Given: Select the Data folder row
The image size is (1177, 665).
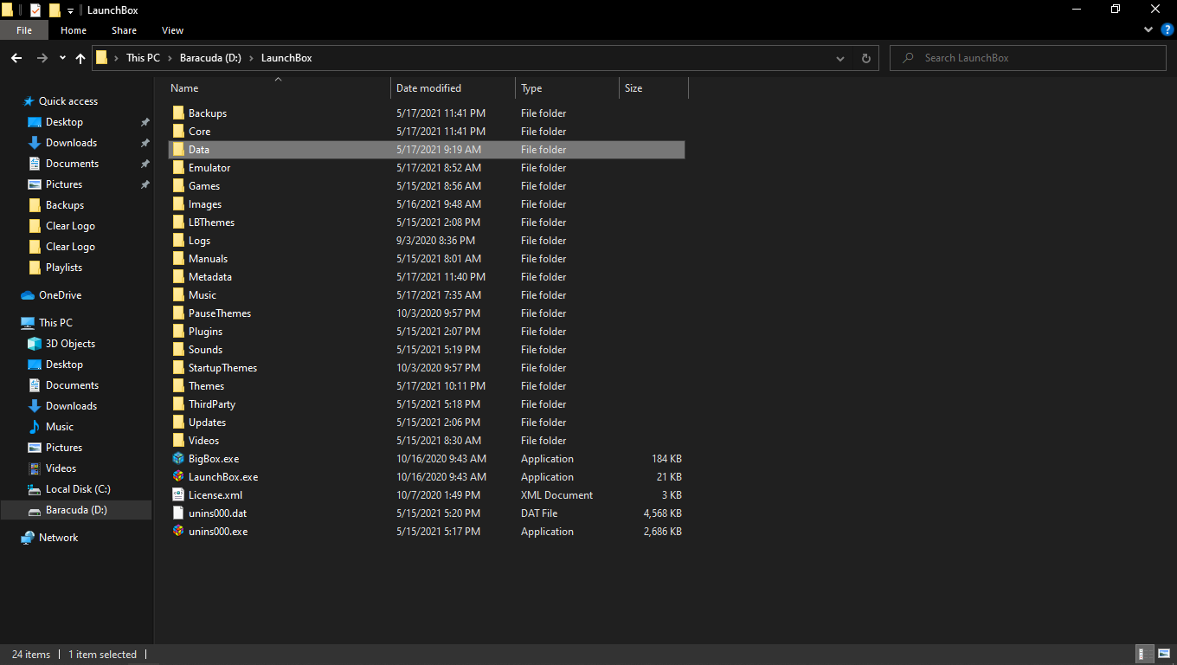Looking at the screenshot, I should pyautogui.click(x=426, y=150).
